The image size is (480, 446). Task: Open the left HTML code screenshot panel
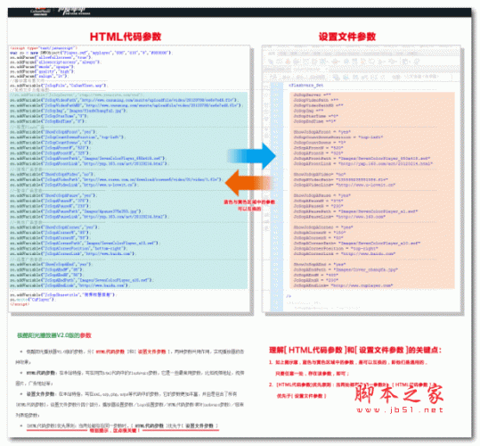point(129,178)
